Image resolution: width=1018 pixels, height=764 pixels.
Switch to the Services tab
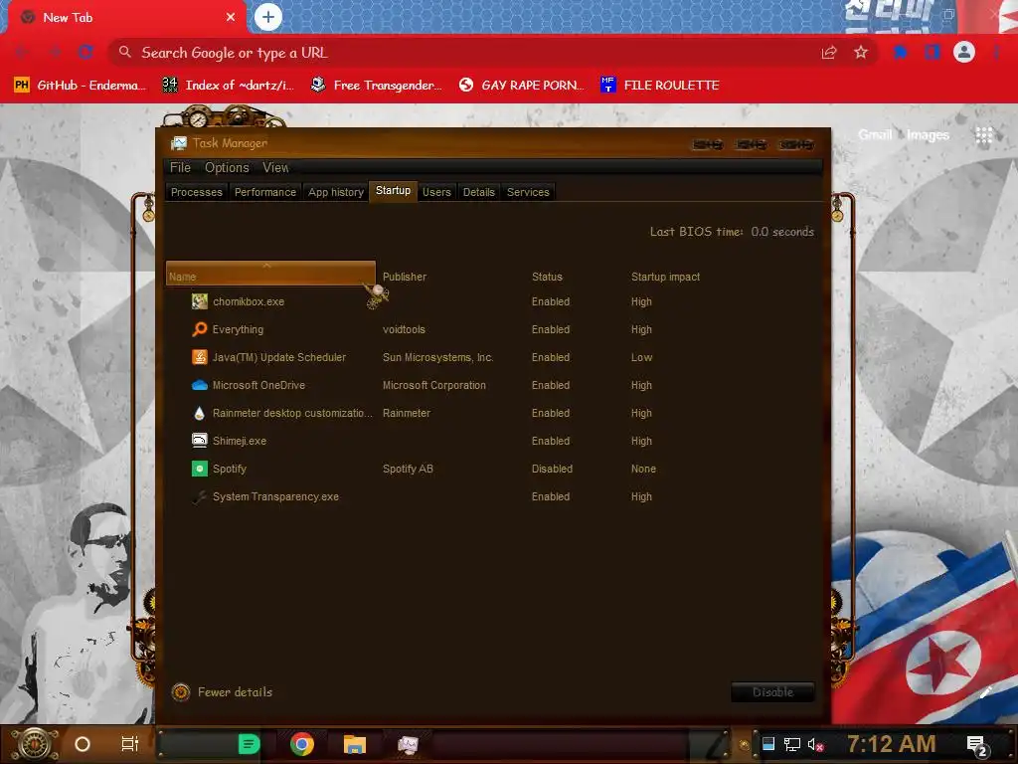tap(528, 192)
